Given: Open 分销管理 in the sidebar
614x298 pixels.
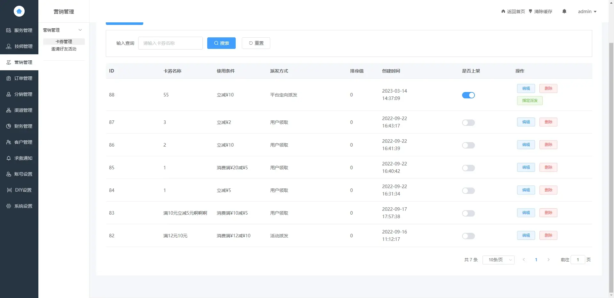Looking at the screenshot, I should [19, 94].
